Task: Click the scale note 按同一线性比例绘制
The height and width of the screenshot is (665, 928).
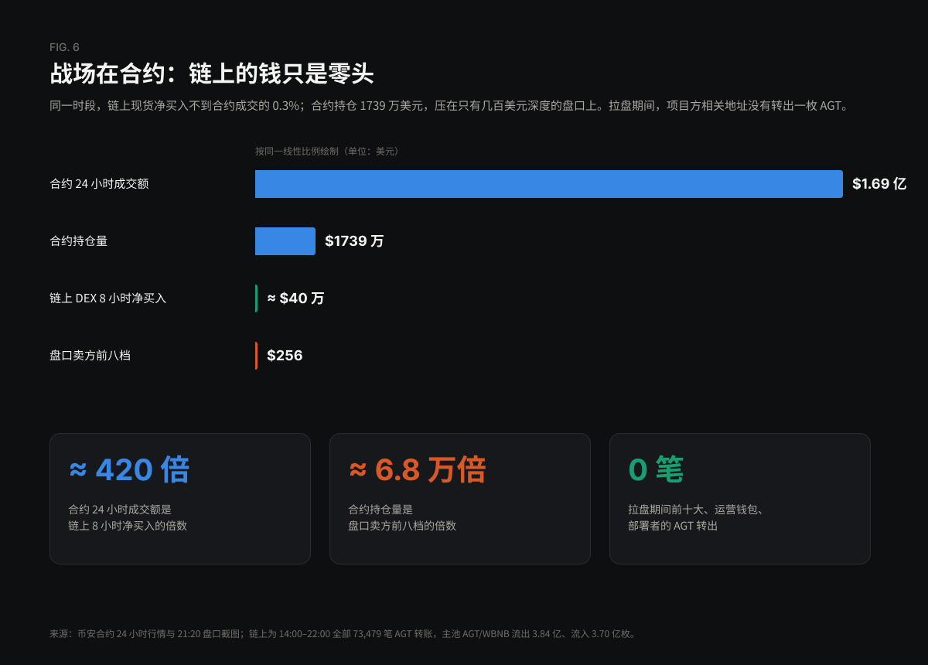Action: point(327,152)
